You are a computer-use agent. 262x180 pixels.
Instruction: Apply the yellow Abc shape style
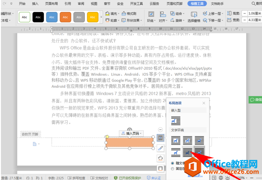pyautogui.click(x=93, y=17)
